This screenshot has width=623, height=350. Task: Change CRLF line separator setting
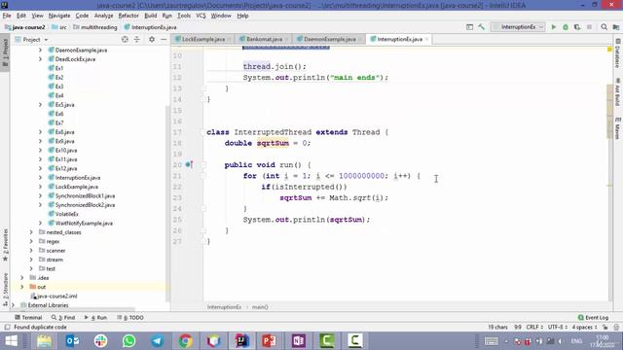tap(534, 327)
